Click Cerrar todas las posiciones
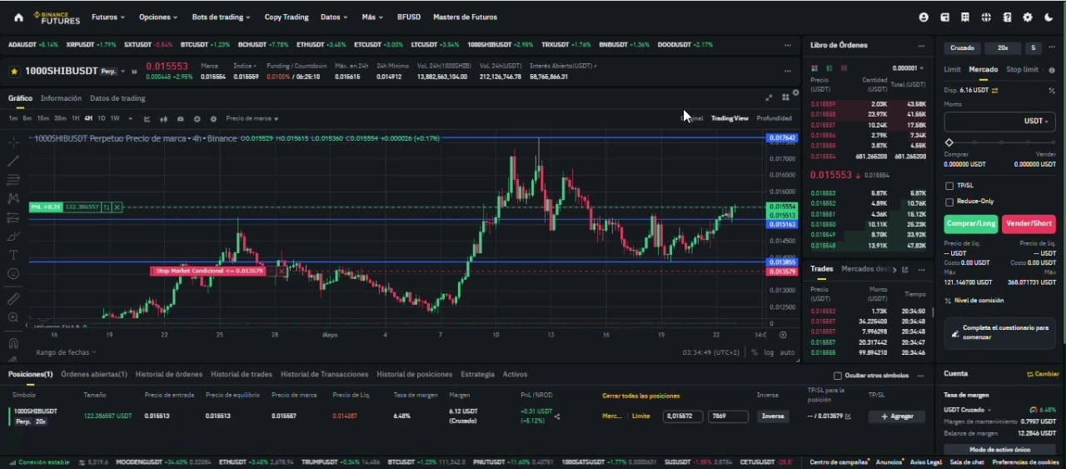 [x=641, y=396]
